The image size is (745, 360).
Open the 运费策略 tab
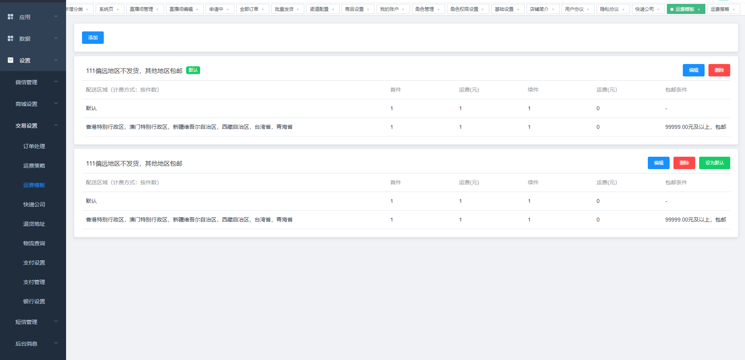pyautogui.click(x=720, y=9)
